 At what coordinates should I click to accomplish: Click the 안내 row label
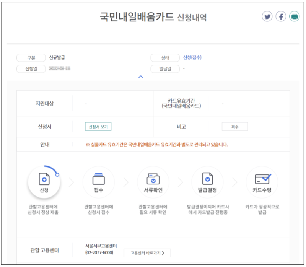45,145
